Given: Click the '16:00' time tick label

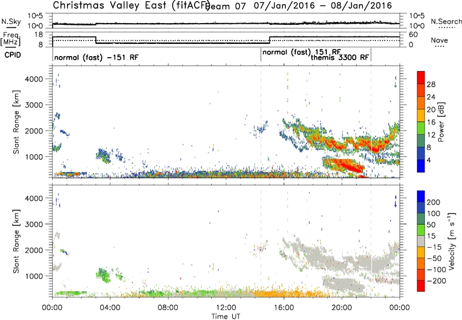Looking at the screenshot, I should (x=284, y=308).
